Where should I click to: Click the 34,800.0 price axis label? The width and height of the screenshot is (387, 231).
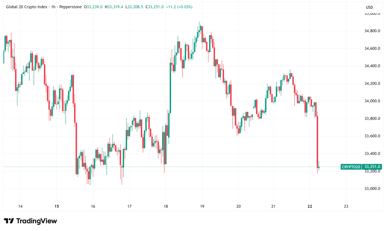(372, 31)
